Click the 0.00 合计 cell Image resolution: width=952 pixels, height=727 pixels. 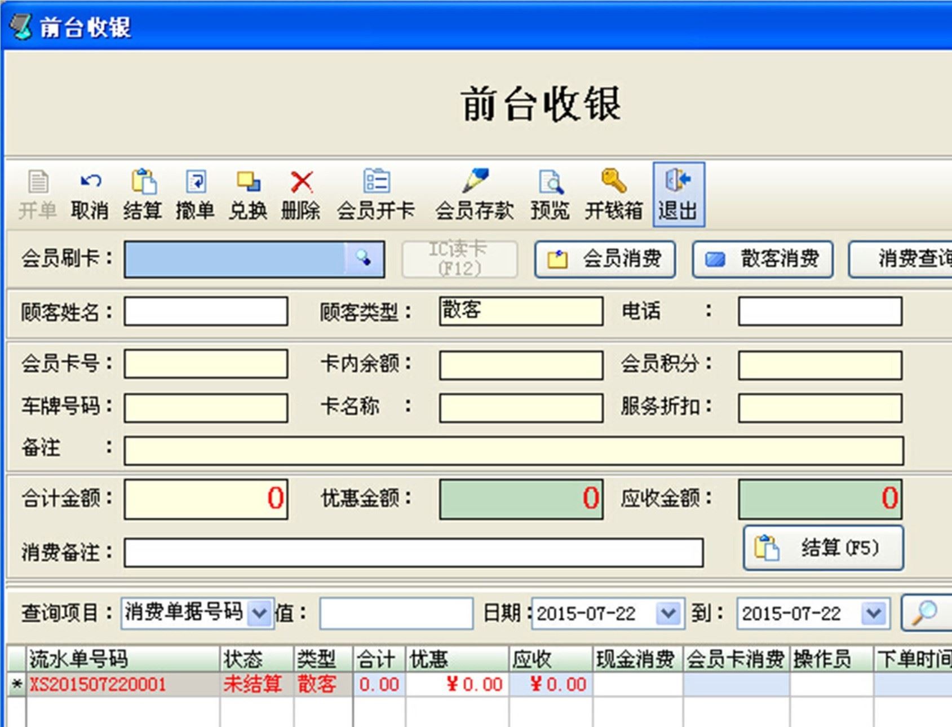pyautogui.click(x=379, y=684)
